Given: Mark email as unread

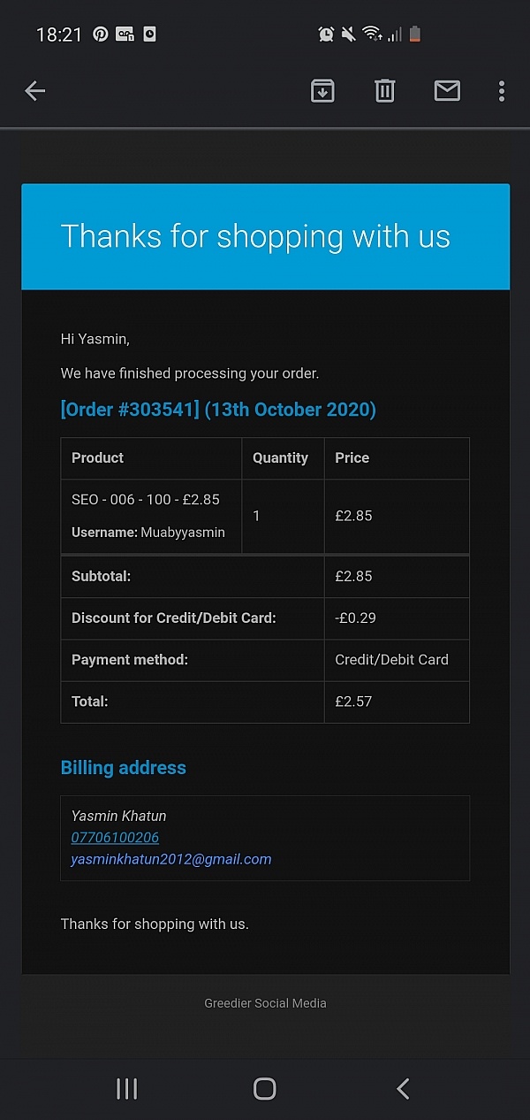Looking at the screenshot, I should 447,90.
